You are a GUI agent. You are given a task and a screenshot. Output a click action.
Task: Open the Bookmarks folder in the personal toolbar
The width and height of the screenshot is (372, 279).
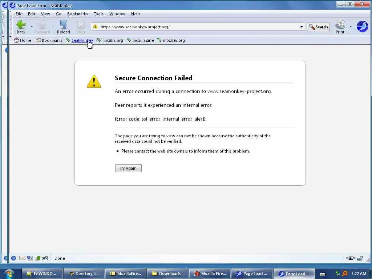49,40
